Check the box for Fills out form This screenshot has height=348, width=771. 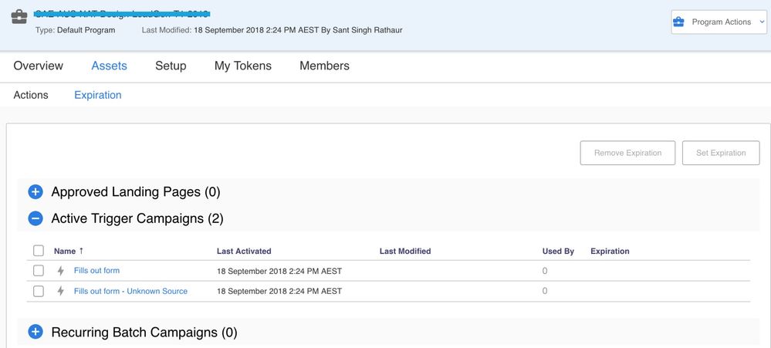pyautogui.click(x=39, y=271)
